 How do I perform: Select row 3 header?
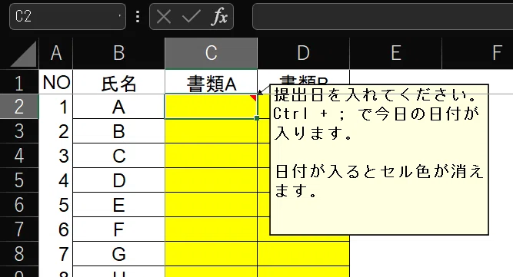(19, 131)
